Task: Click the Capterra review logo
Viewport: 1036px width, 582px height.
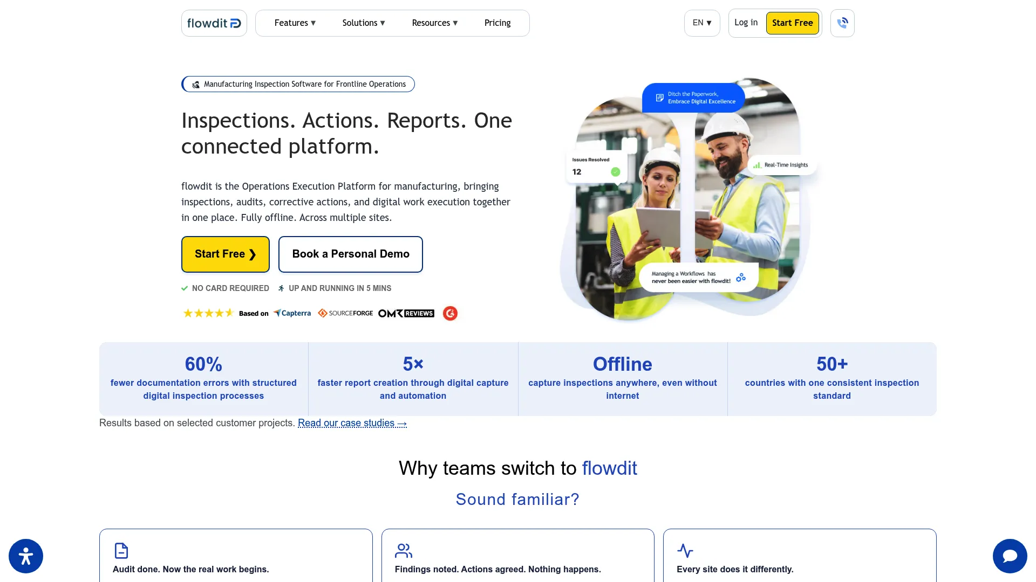Action: coord(292,313)
